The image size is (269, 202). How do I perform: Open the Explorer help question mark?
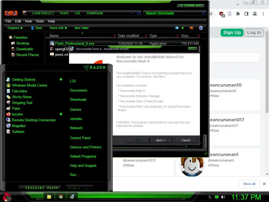point(201,28)
